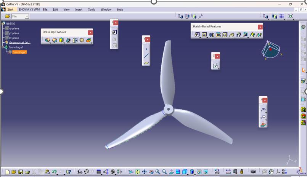Click the Print icon in the bottom toolbar

tap(27, 172)
